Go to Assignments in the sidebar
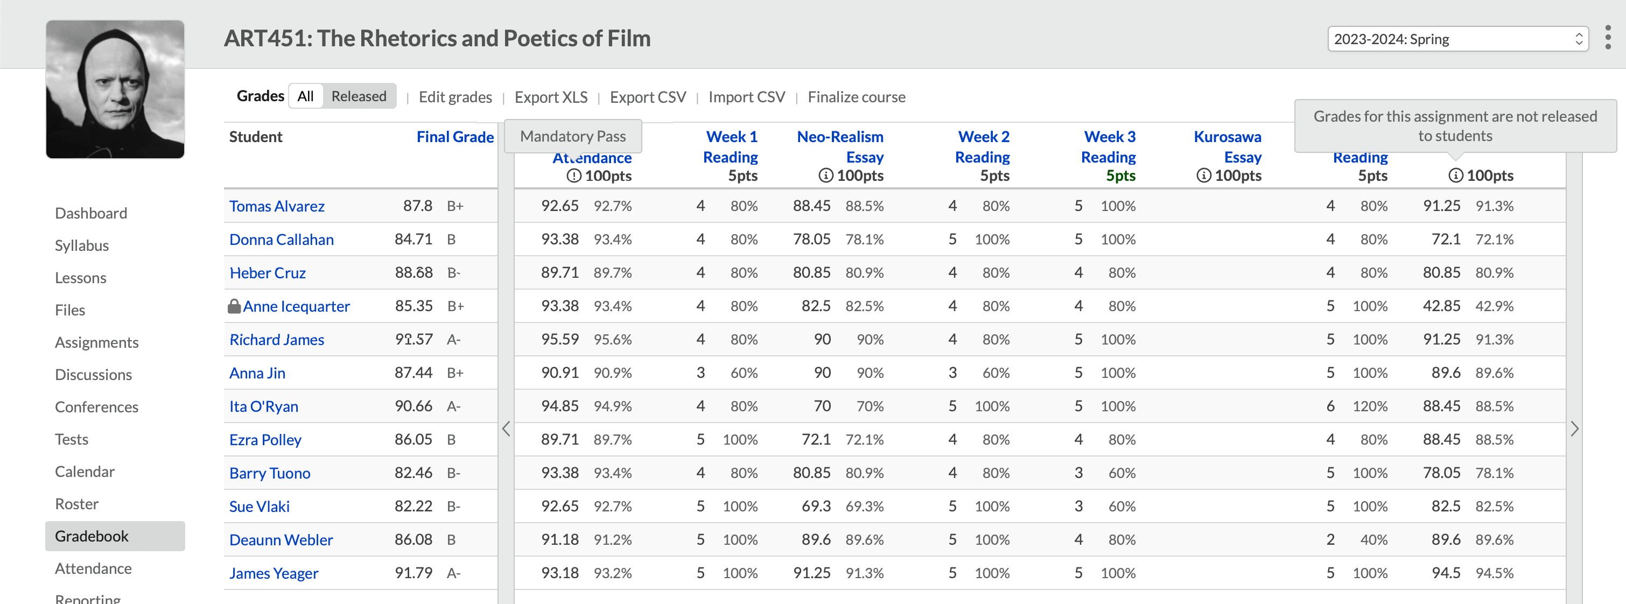Screen dimensions: 1626x604 (x=96, y=342)
